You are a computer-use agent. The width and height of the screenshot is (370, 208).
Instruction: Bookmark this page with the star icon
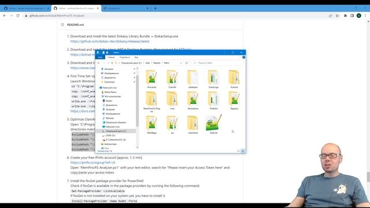click(x=337, y=16)
